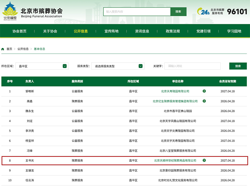
Task: Open link 北京天顺祥世纪殡葬用品有限公司
Action: tap(175, 161)
